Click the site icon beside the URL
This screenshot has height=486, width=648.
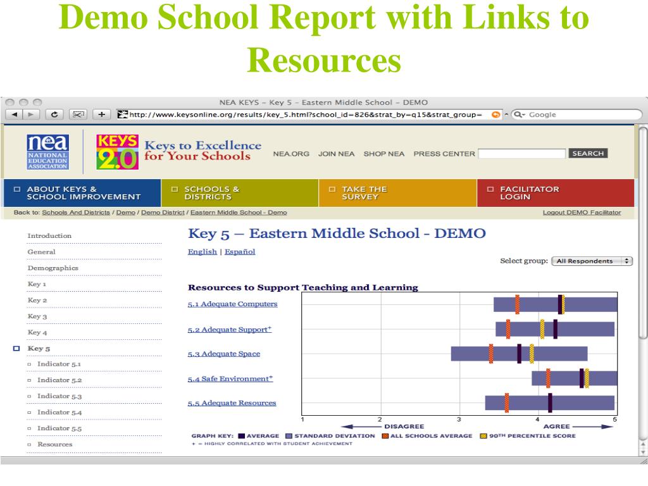click(122, 114)
